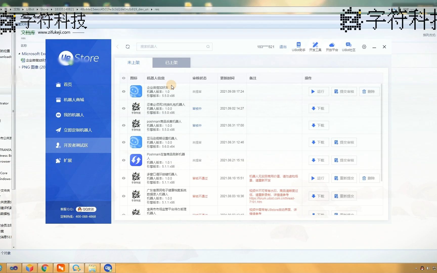The width and height of the screenshot is (437, 273).
Task: Toggle visibility for 广东省居民电子健康档案 robot
Action: coord(124,196)
